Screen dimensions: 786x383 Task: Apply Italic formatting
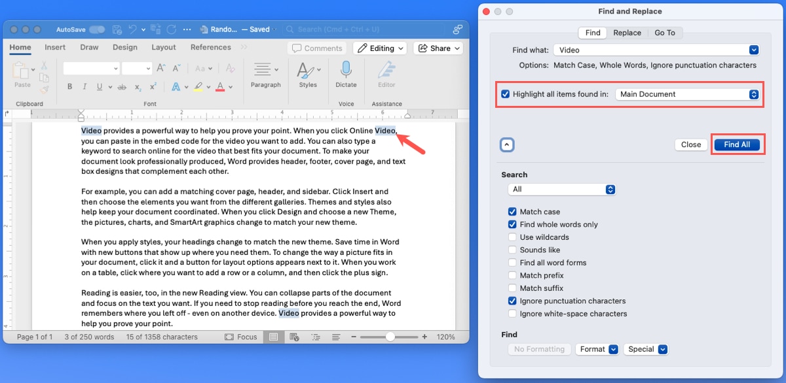pos(84,86)
